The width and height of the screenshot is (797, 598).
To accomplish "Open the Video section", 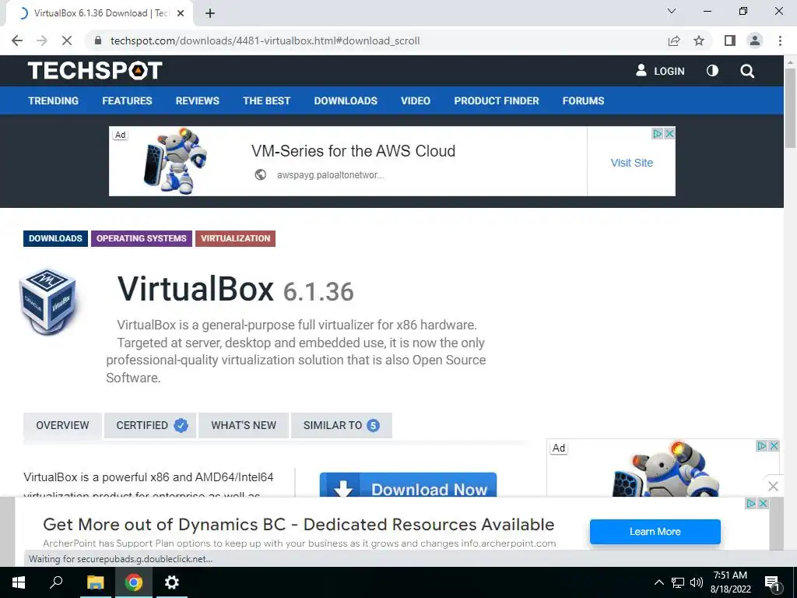I will pyautogui.click(x=416, y=100).
